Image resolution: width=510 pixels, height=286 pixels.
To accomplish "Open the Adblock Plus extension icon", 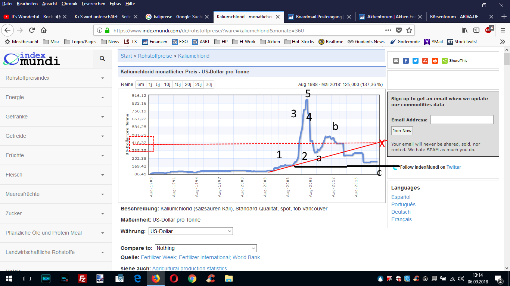I will [x=489, y=30].
